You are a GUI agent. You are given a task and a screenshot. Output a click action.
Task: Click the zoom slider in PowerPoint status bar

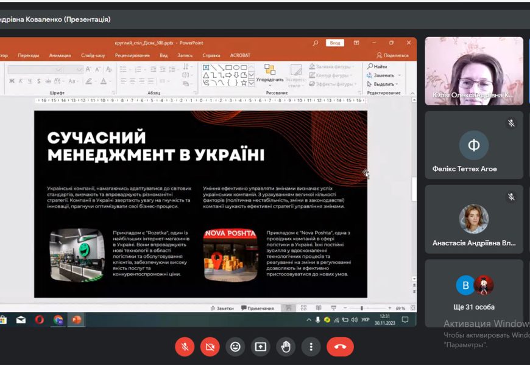coord(362,308)
